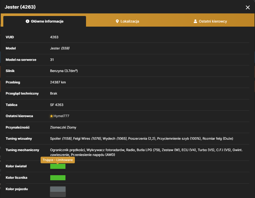
Task: Click the green Kolor licznika swatch
Action: 58,178
